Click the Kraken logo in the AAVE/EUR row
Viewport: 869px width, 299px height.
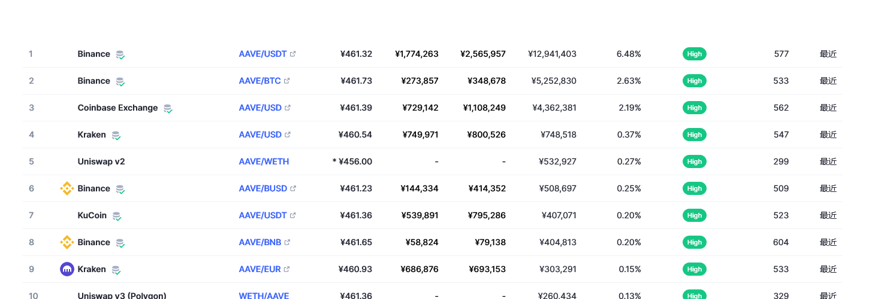tap(67, 269)
